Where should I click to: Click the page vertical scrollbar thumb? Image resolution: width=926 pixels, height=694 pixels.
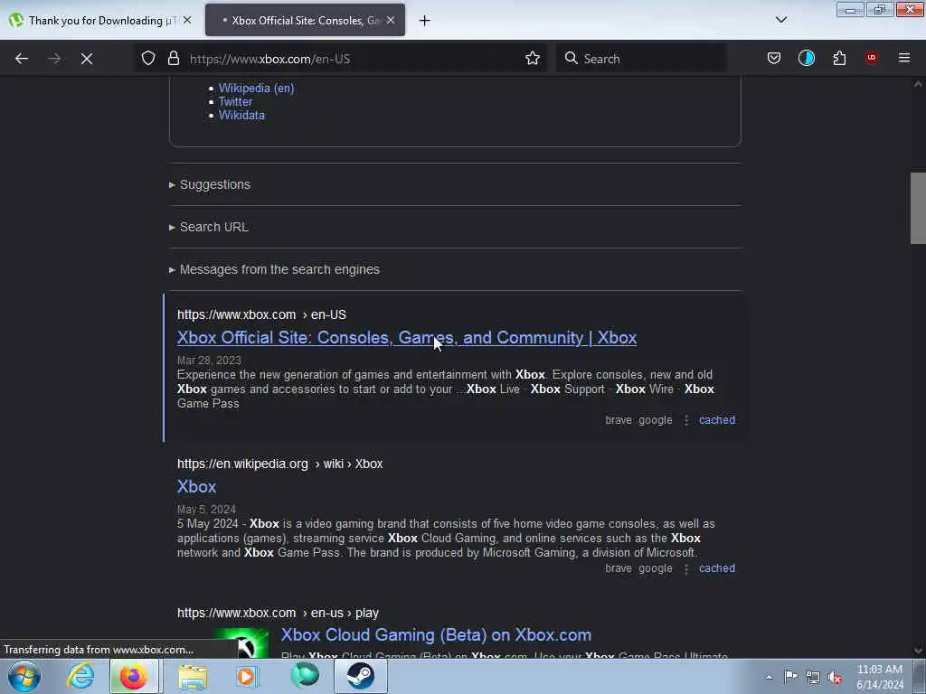[918, 208]
